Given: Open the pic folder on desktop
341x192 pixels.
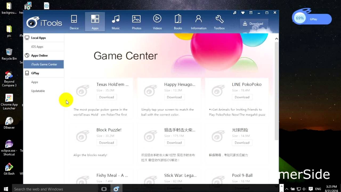Looking at the screenshot, I should [x=9, y=31].
